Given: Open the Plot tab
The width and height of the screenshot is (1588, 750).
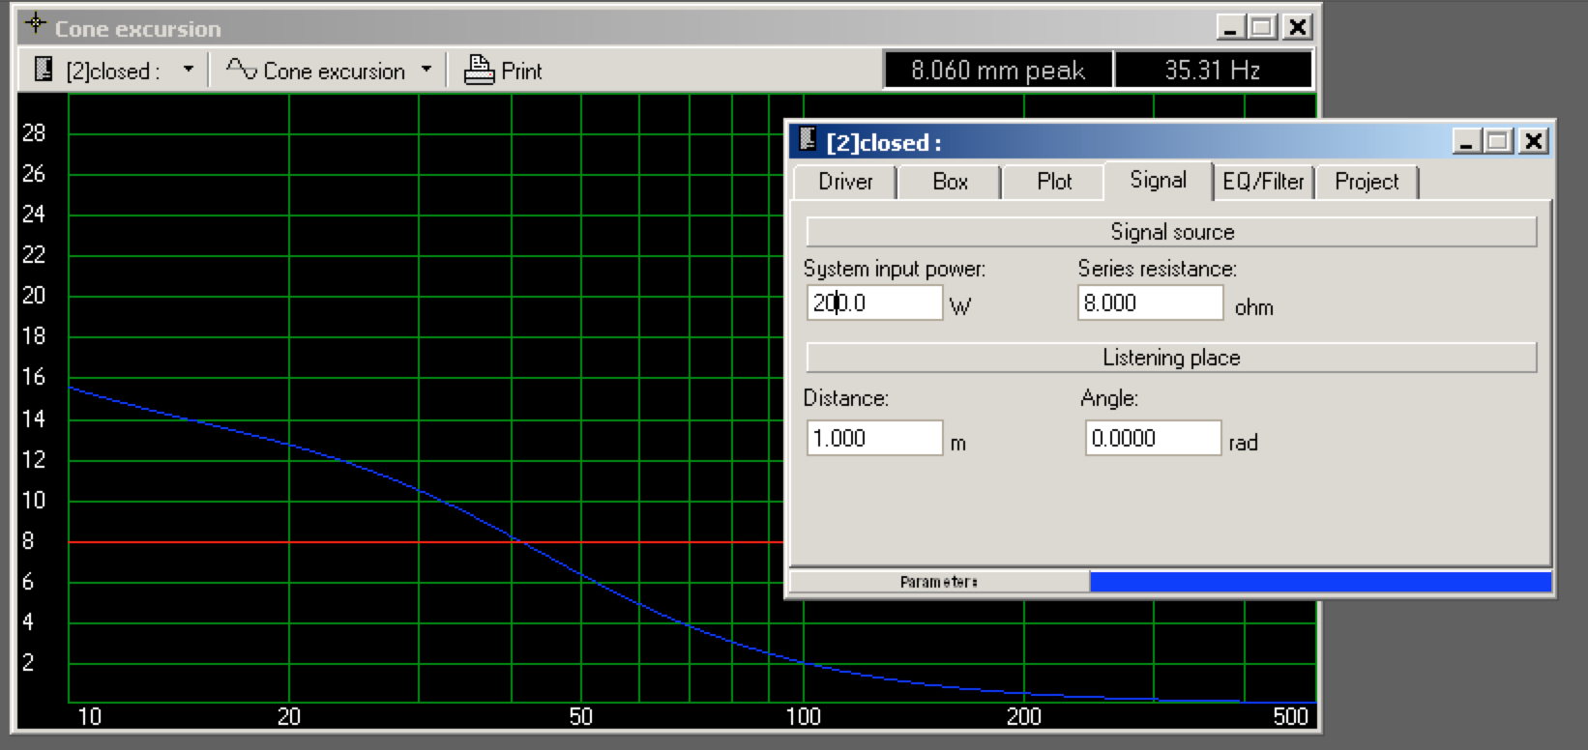Looking at the screenshot, I should [1054, 182].
